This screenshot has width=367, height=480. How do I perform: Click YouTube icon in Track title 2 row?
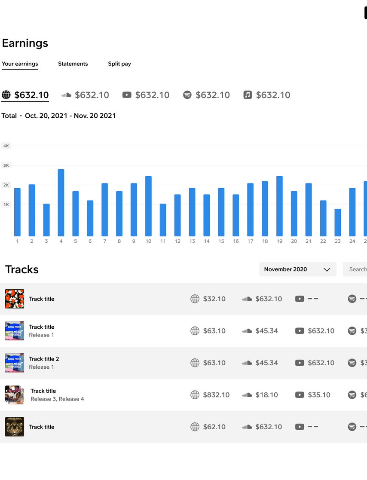(300, 363)
